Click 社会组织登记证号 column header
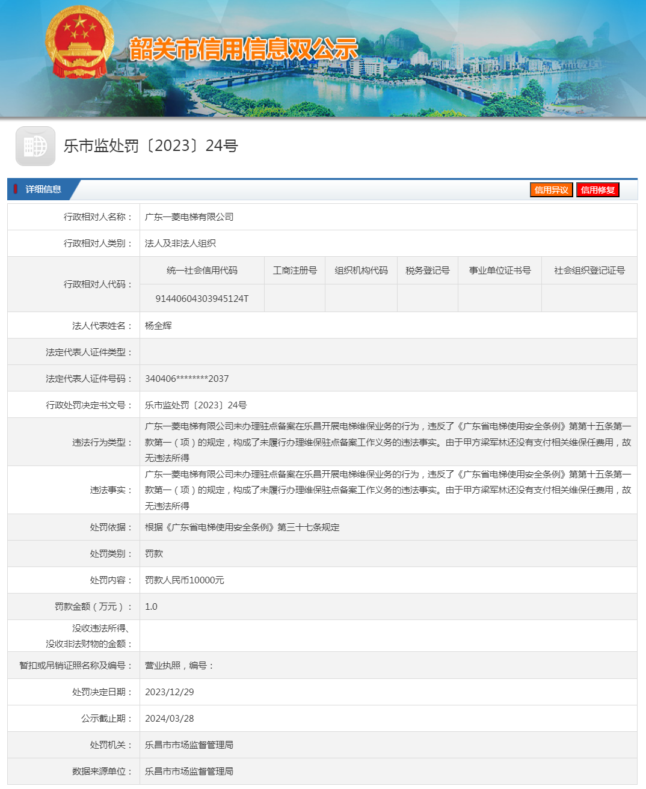This screenshot has width=646, height=789. click(589, 271)
